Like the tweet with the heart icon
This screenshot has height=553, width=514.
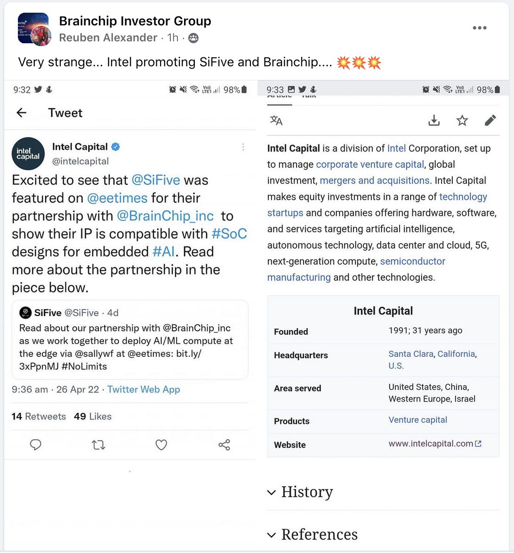pyautogui.click(x=161, y=444)
